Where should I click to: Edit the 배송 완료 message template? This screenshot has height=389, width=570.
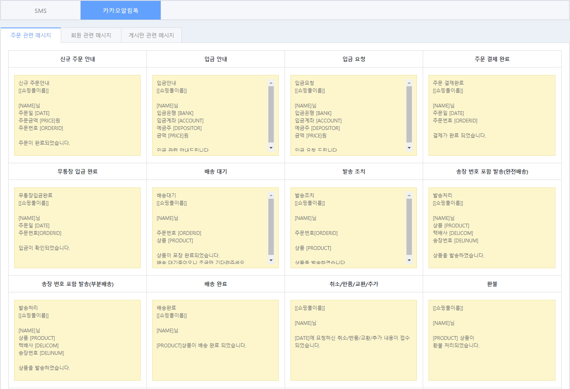coord(215,340)
